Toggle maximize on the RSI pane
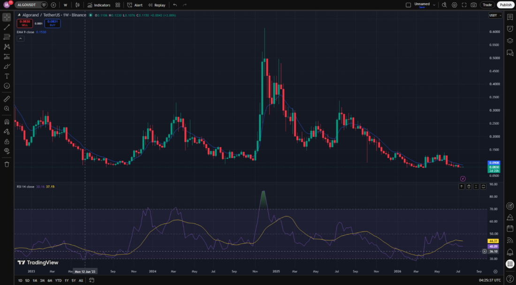This screenshot has height=285, width=516. coord(484,187)
